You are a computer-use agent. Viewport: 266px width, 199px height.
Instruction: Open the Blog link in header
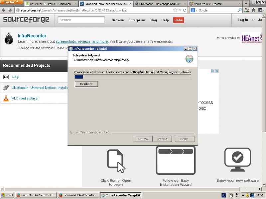tap(153, 20)
